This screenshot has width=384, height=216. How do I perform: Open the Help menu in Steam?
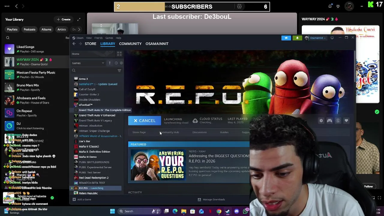click(118, 38)
